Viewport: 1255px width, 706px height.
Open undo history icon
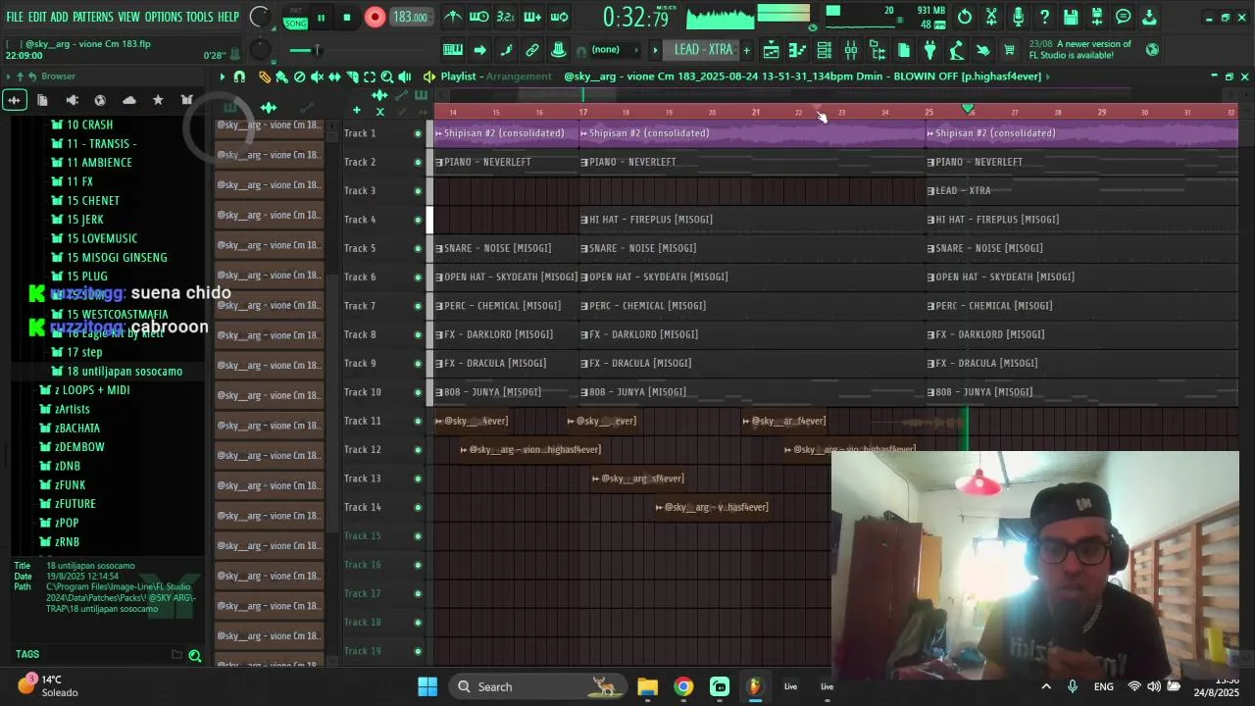965,17
